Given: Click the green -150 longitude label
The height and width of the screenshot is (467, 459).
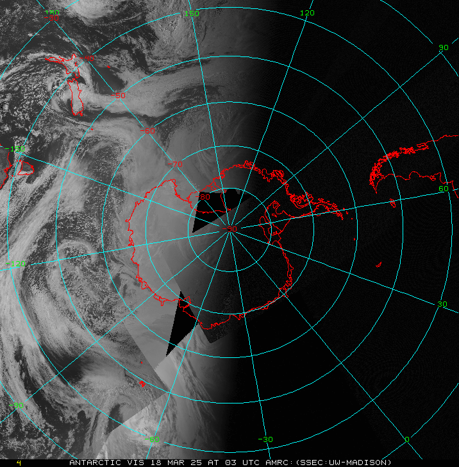Looking at the screenshot, I should (x=15, y=149).
